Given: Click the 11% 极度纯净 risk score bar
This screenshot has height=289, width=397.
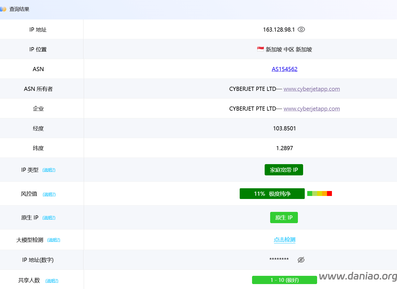Looking at the screenshot, I should [272, 194].
